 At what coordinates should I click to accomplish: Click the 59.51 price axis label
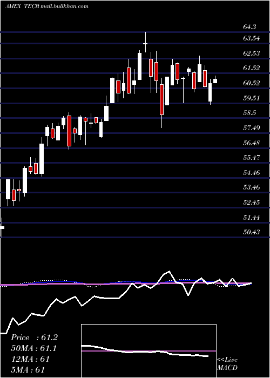[252, 98]
